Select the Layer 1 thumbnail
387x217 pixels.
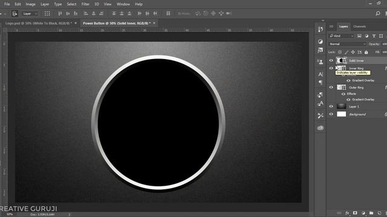(x=341, y=106)
